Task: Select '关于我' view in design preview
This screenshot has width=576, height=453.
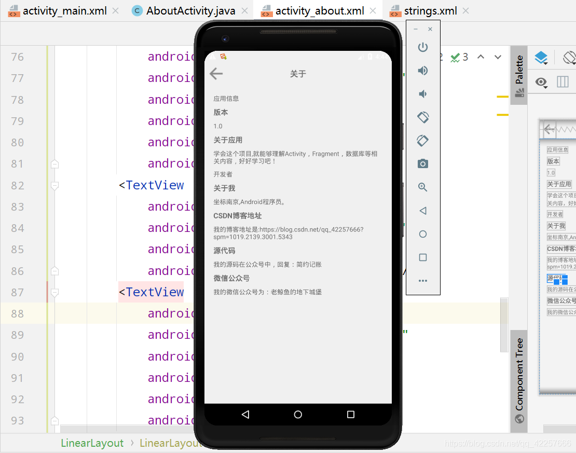Action: pos(556,226)
